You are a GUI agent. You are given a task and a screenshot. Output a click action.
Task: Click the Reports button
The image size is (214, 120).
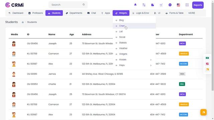[x=198, y=5]
